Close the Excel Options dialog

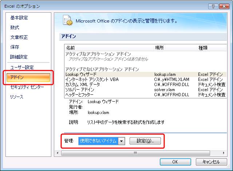click(224, 6)
